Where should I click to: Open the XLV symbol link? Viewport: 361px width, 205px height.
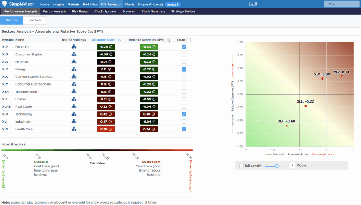tap(5, 129)
